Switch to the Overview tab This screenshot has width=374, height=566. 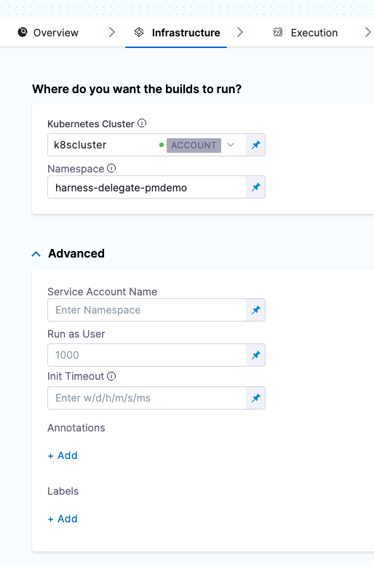pos(48,33)
